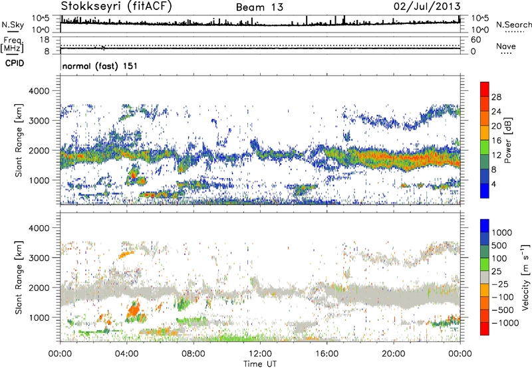The image size is (532, 368).
Task: Click '4000' on the power panel axis
Action: point(39,91)
